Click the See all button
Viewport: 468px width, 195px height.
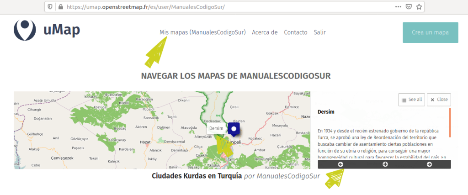click(412, 100)
